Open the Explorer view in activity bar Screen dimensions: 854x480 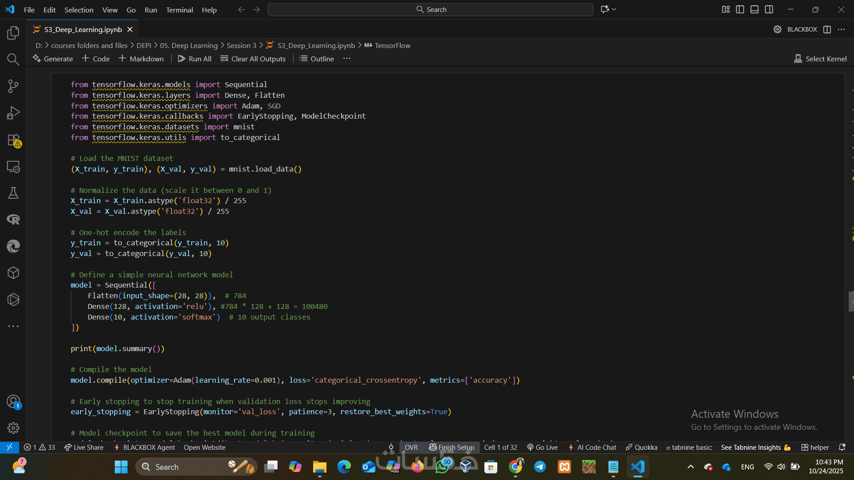click(13, 33)
